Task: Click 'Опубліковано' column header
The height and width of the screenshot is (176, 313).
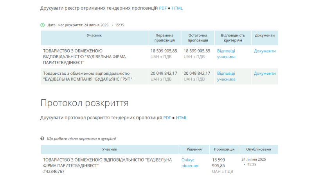Action: [x=258, y=149]
